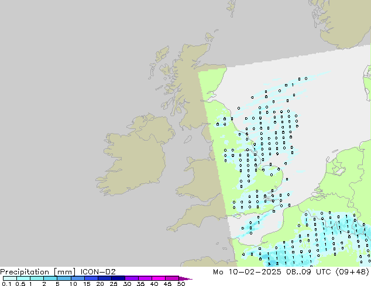371x286 pixels.
Task: Click the 0.5–1 mm legend color swatch
Action: 23,278
